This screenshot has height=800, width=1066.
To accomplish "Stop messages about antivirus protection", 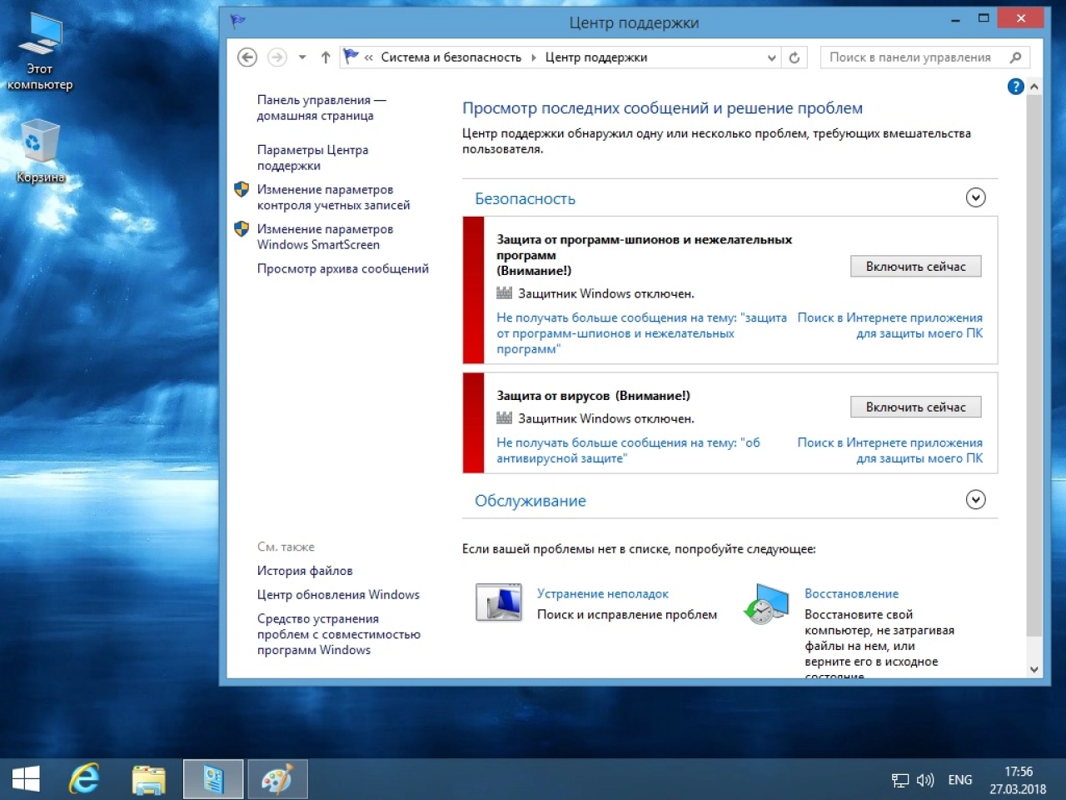I will tap(628, 451).
